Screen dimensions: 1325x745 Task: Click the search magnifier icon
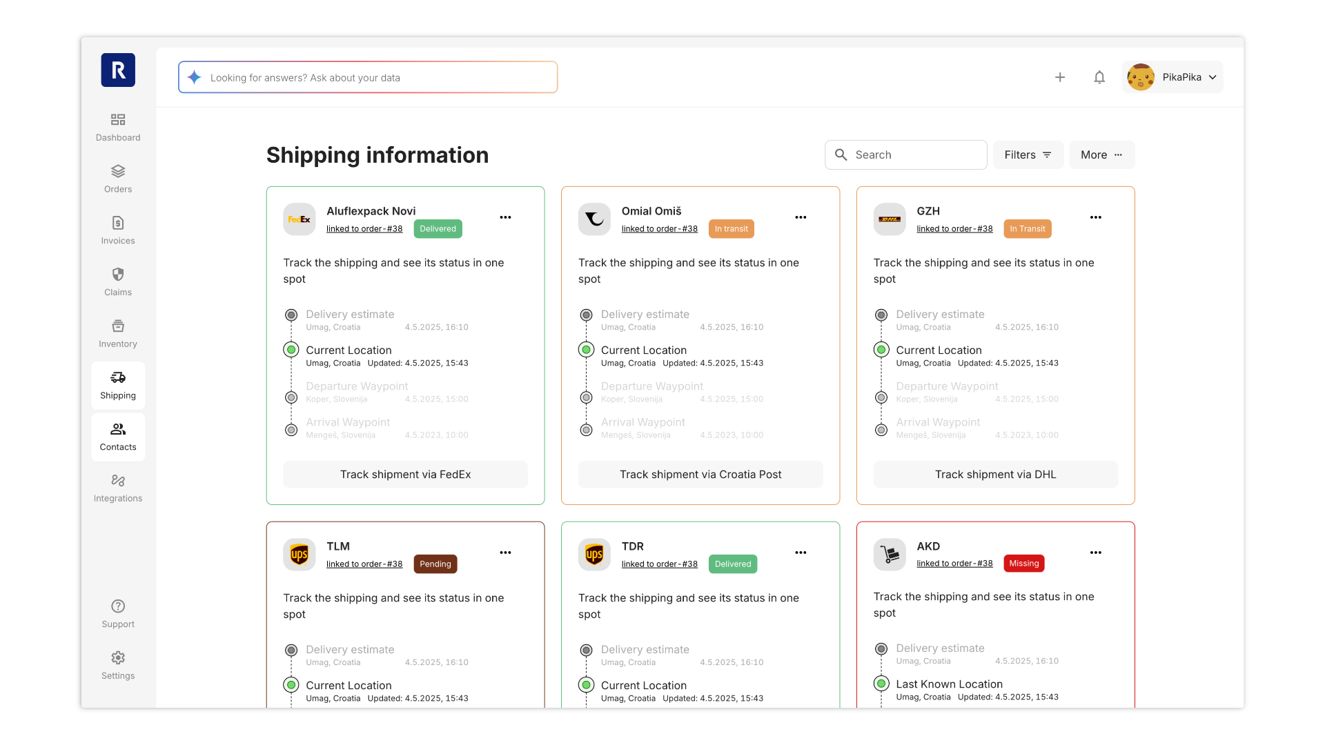pos(841,155)
